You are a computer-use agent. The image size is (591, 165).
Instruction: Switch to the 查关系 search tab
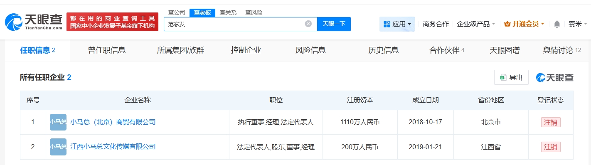coord(228,12)
